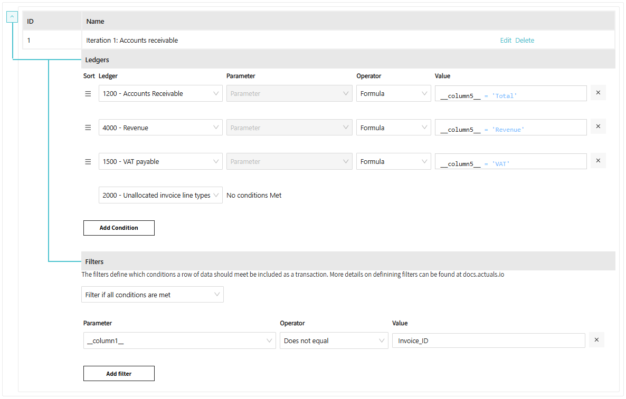Viewport: 626px width, 399px height.
Task: Collapse the iteration row with top-left chevron
Action: (12, 17)
